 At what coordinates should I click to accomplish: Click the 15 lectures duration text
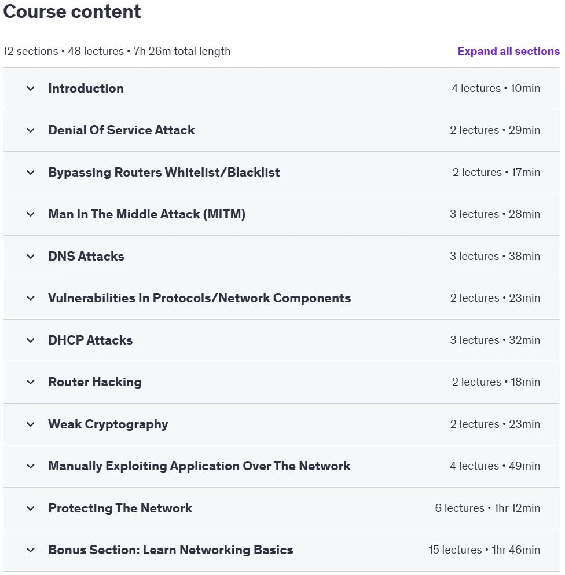[x=485, y=550]
